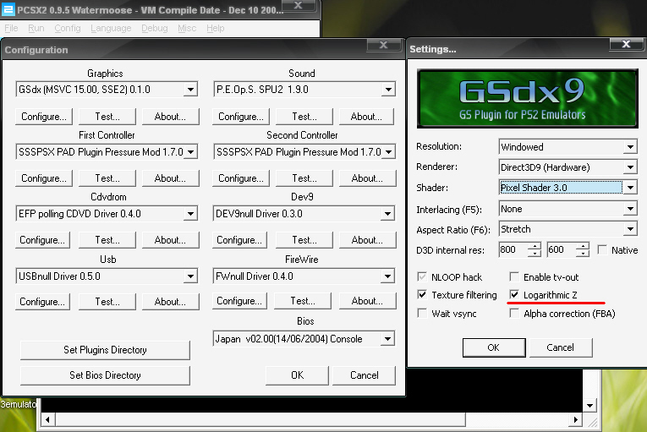Viewport: 647px width, 432px height.
Task: Click OK in Configuration window
Action: [297, 375]
